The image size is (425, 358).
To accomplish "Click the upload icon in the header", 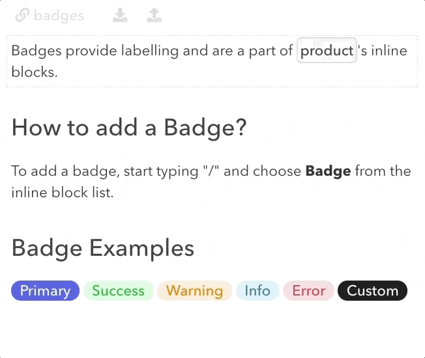I will tap(154, 15).
